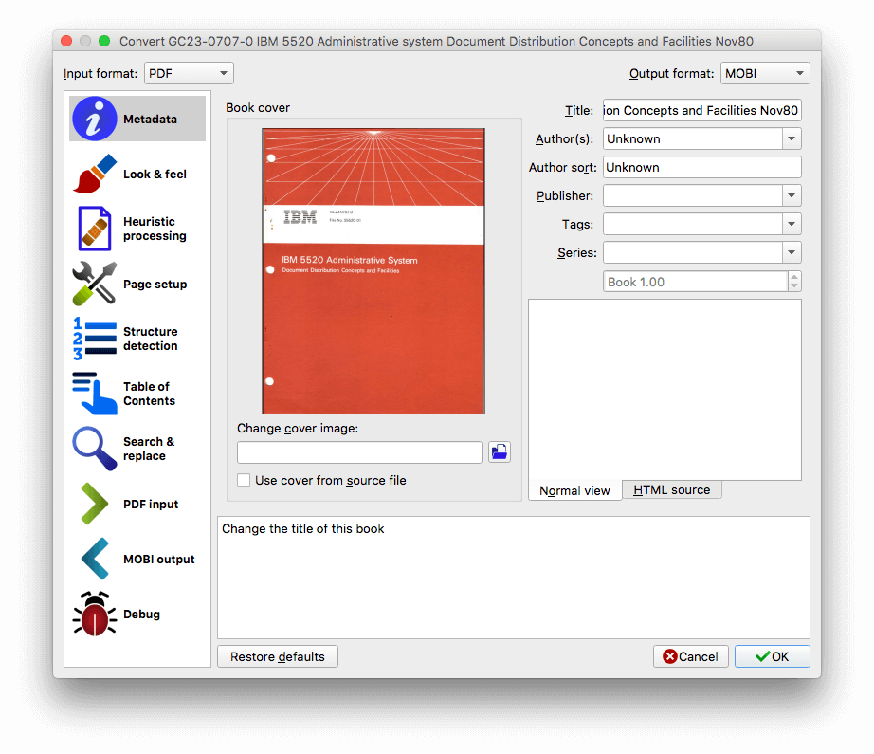
Task: Select the Look & feel paintbrush icon
Action: 94,174
